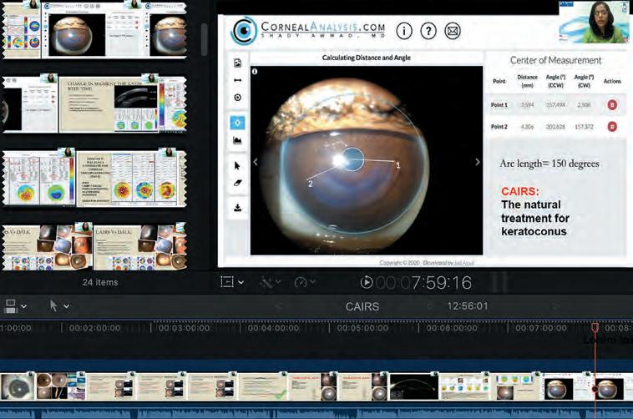Viewport: 633px width, 419px height.
Task: Click the download icon in sidebar
Action: pos(237,208)
